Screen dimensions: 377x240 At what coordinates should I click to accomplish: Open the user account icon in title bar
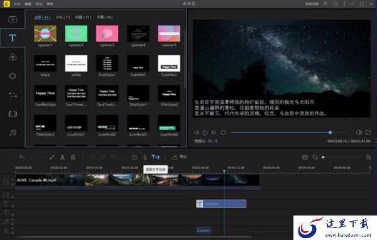click(x=325, y=4)
